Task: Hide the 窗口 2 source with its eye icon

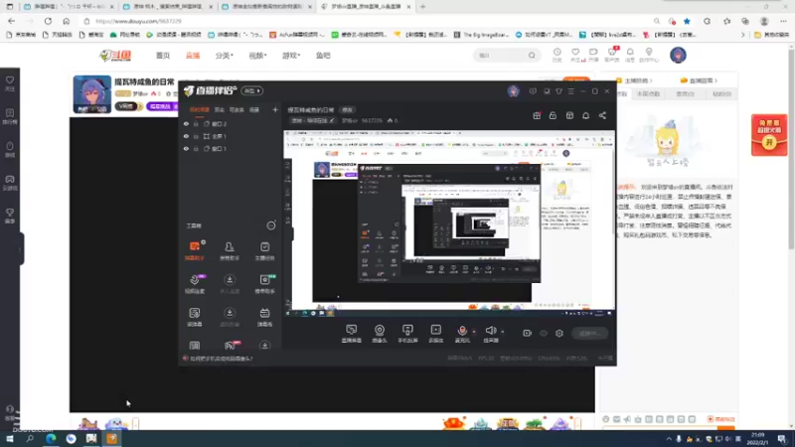Action: 186,123
